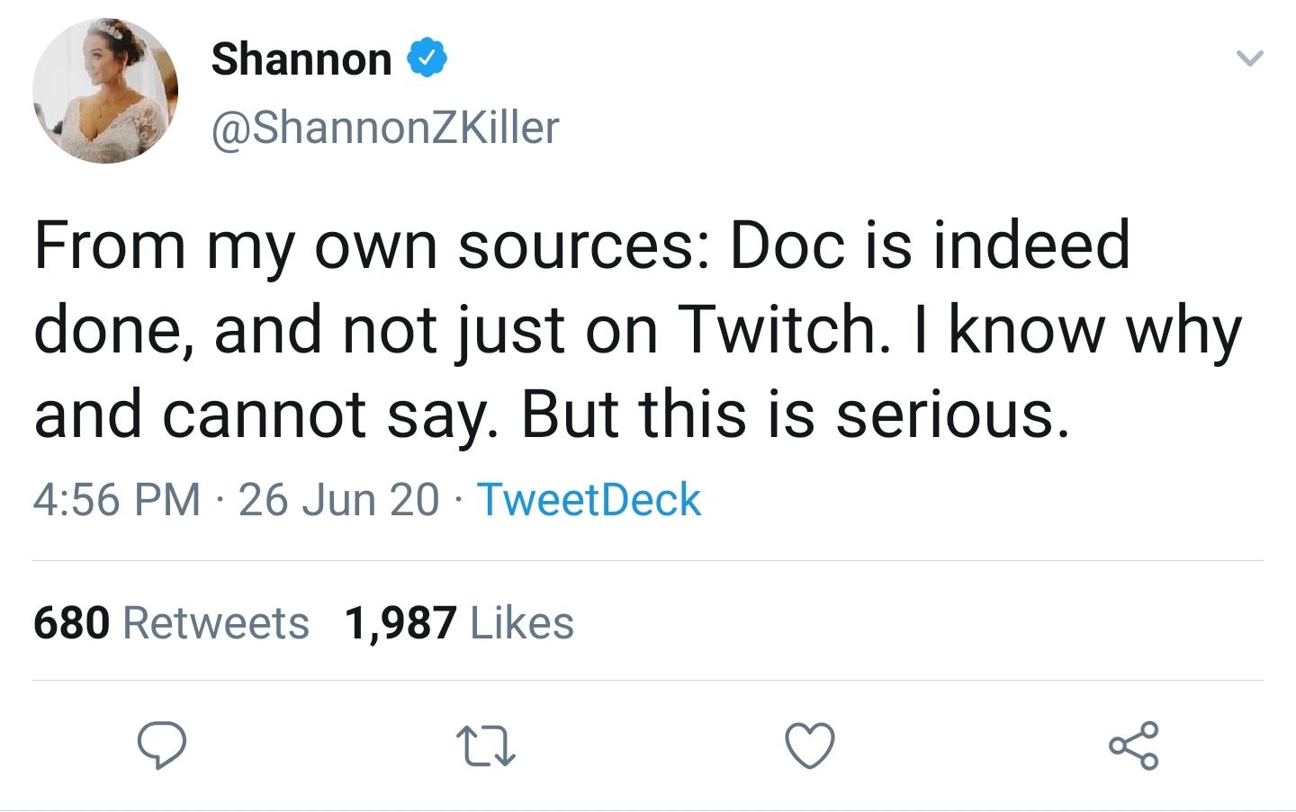
Task: Click the blue verified checkmark badge
Action: [428, 58]
